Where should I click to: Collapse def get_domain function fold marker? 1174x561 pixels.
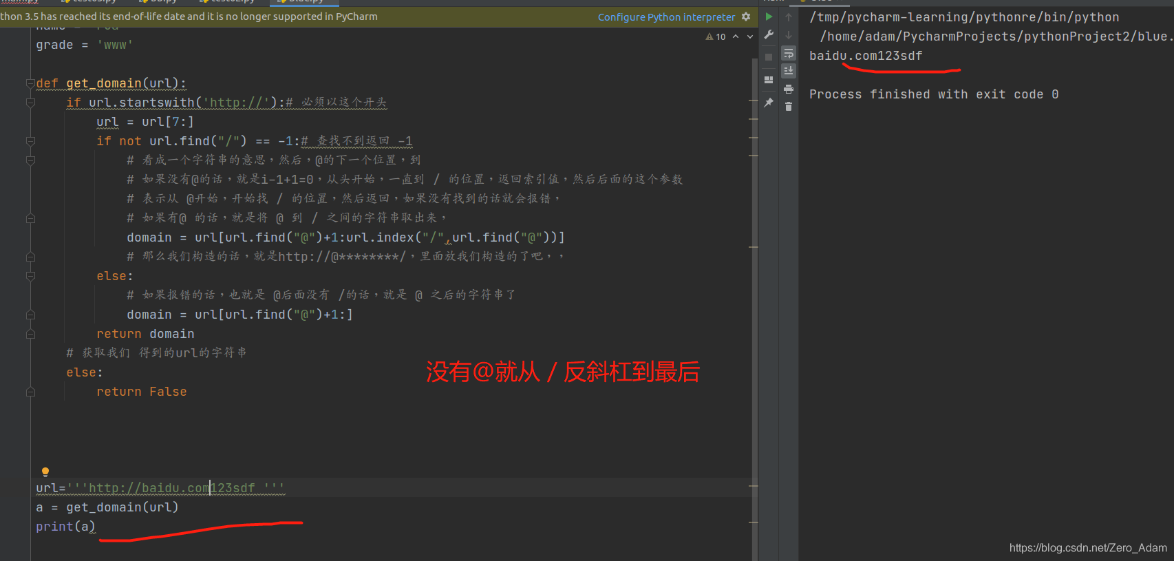(30, 83)
